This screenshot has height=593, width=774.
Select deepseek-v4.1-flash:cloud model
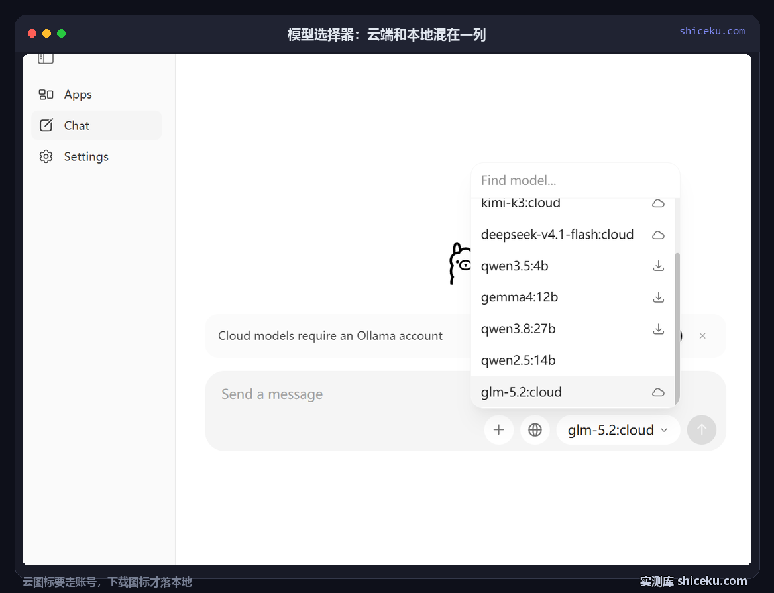point(573,235)
